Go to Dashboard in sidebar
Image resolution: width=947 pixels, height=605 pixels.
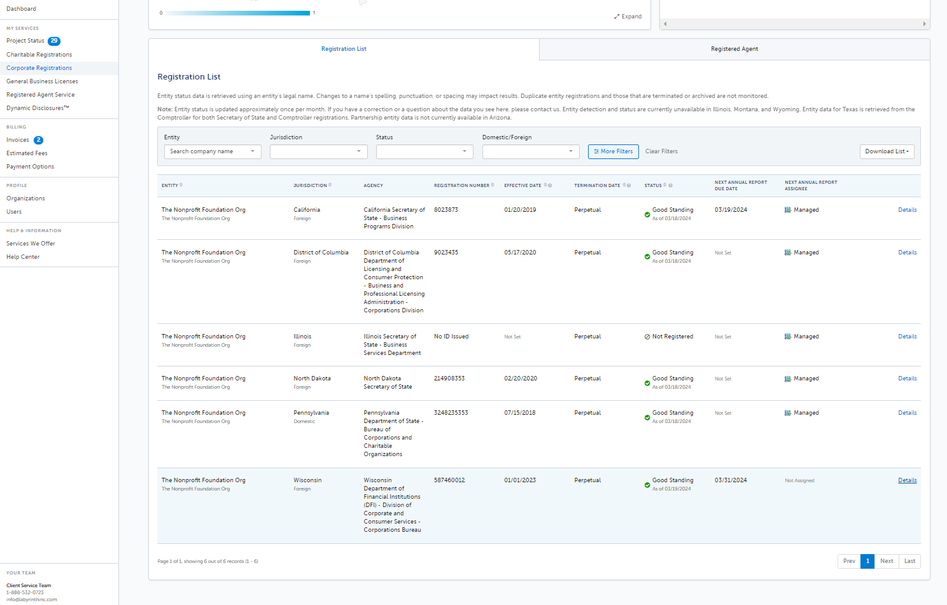tap(21, 9)
